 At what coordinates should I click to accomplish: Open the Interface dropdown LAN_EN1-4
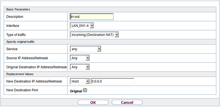coord(82,26)
